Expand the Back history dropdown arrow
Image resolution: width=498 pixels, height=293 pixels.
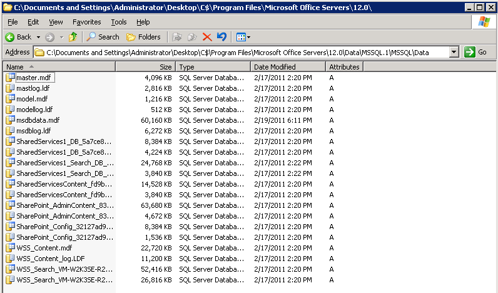coord(38,37)
